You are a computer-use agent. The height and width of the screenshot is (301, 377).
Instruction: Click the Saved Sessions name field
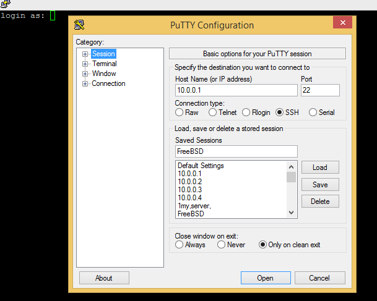coord(236,151)
